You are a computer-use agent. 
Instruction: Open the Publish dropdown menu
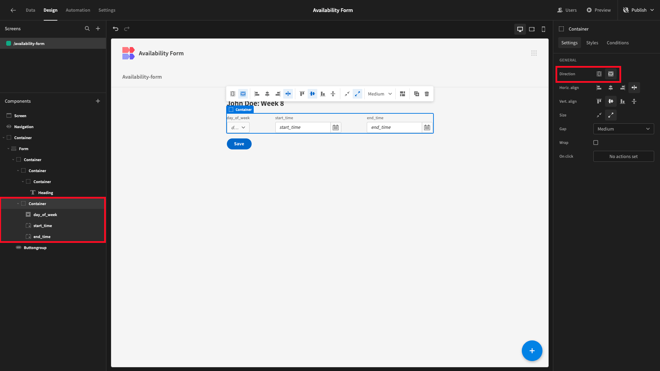coord(639,10)
